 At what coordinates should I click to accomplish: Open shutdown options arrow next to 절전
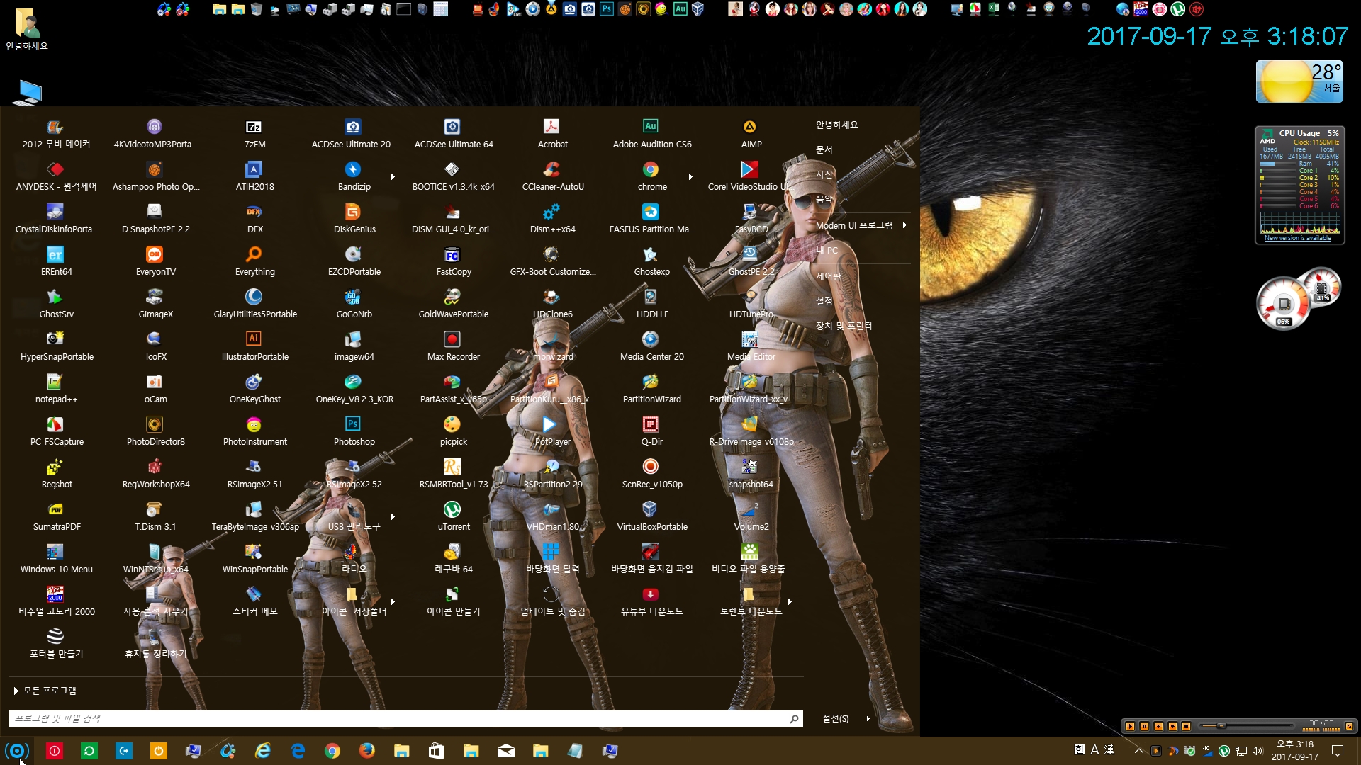coord(868,718)
